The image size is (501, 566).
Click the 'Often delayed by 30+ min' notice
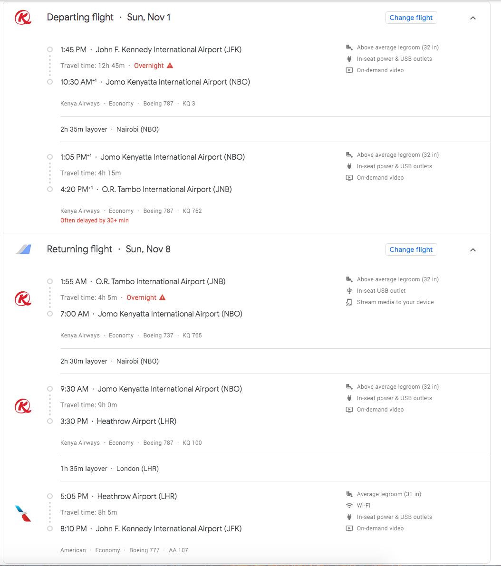point(95,221)
